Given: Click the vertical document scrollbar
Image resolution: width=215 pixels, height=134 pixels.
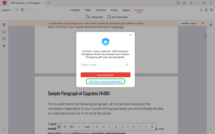Looking at the screenshot, I should coord(205,36).
